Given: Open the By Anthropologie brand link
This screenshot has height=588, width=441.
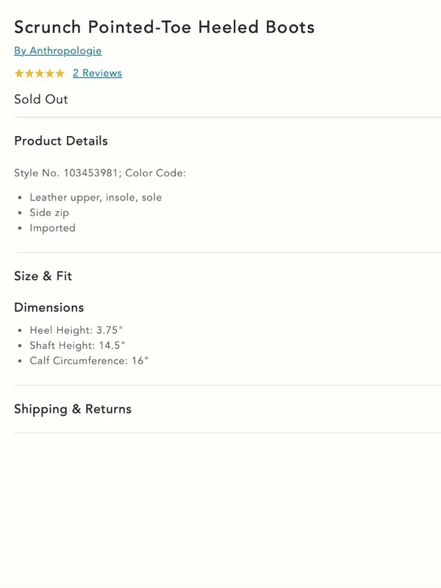Looking at the screenshot, I should click(58, 51).
